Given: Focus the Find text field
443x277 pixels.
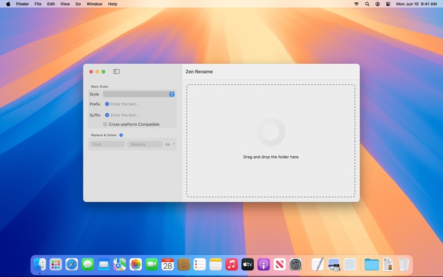Looking at the screenshot, I should [x=107, y=145].
